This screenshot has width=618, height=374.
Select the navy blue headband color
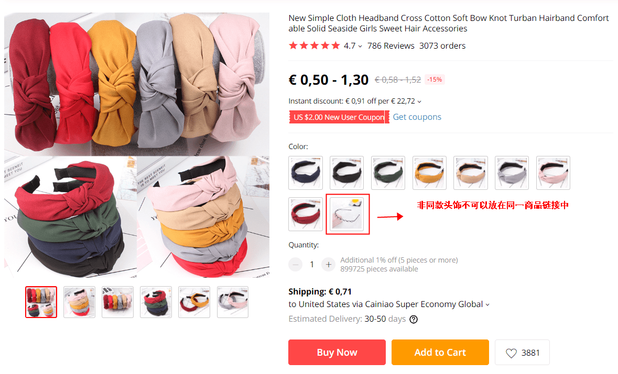[306, 173]
